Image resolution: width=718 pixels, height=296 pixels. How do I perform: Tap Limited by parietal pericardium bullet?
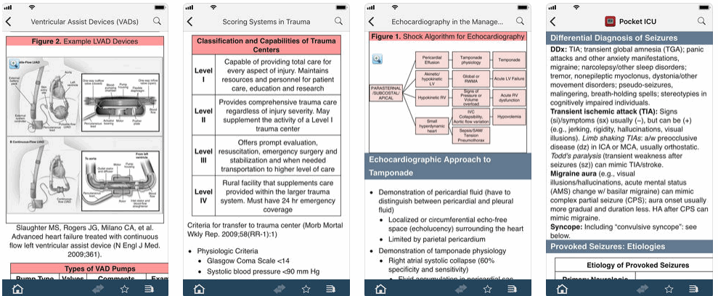[x=437, y=239]
